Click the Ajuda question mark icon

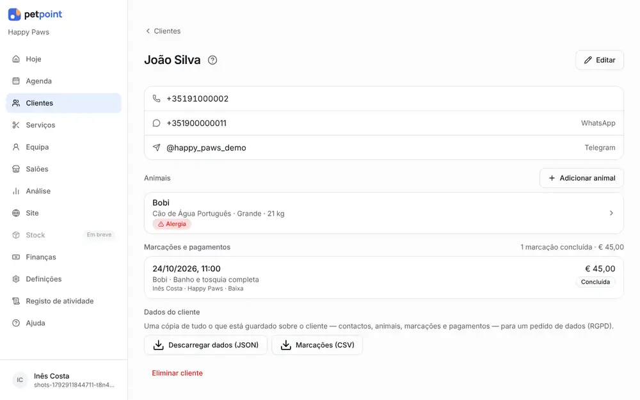(16, 323)
